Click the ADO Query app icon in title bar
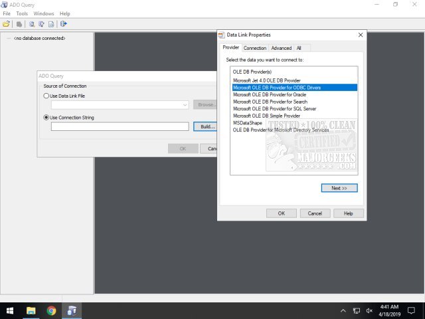This screenshot has height=319, width=425. (x=5, y=5)
